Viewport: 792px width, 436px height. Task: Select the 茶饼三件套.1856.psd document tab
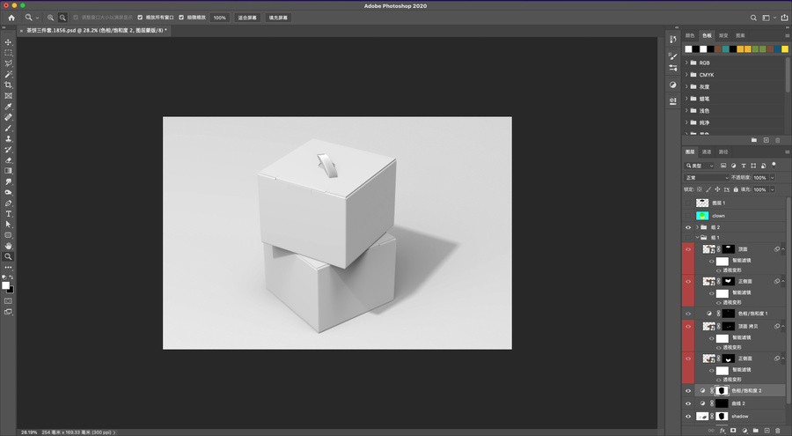(95, 30)
